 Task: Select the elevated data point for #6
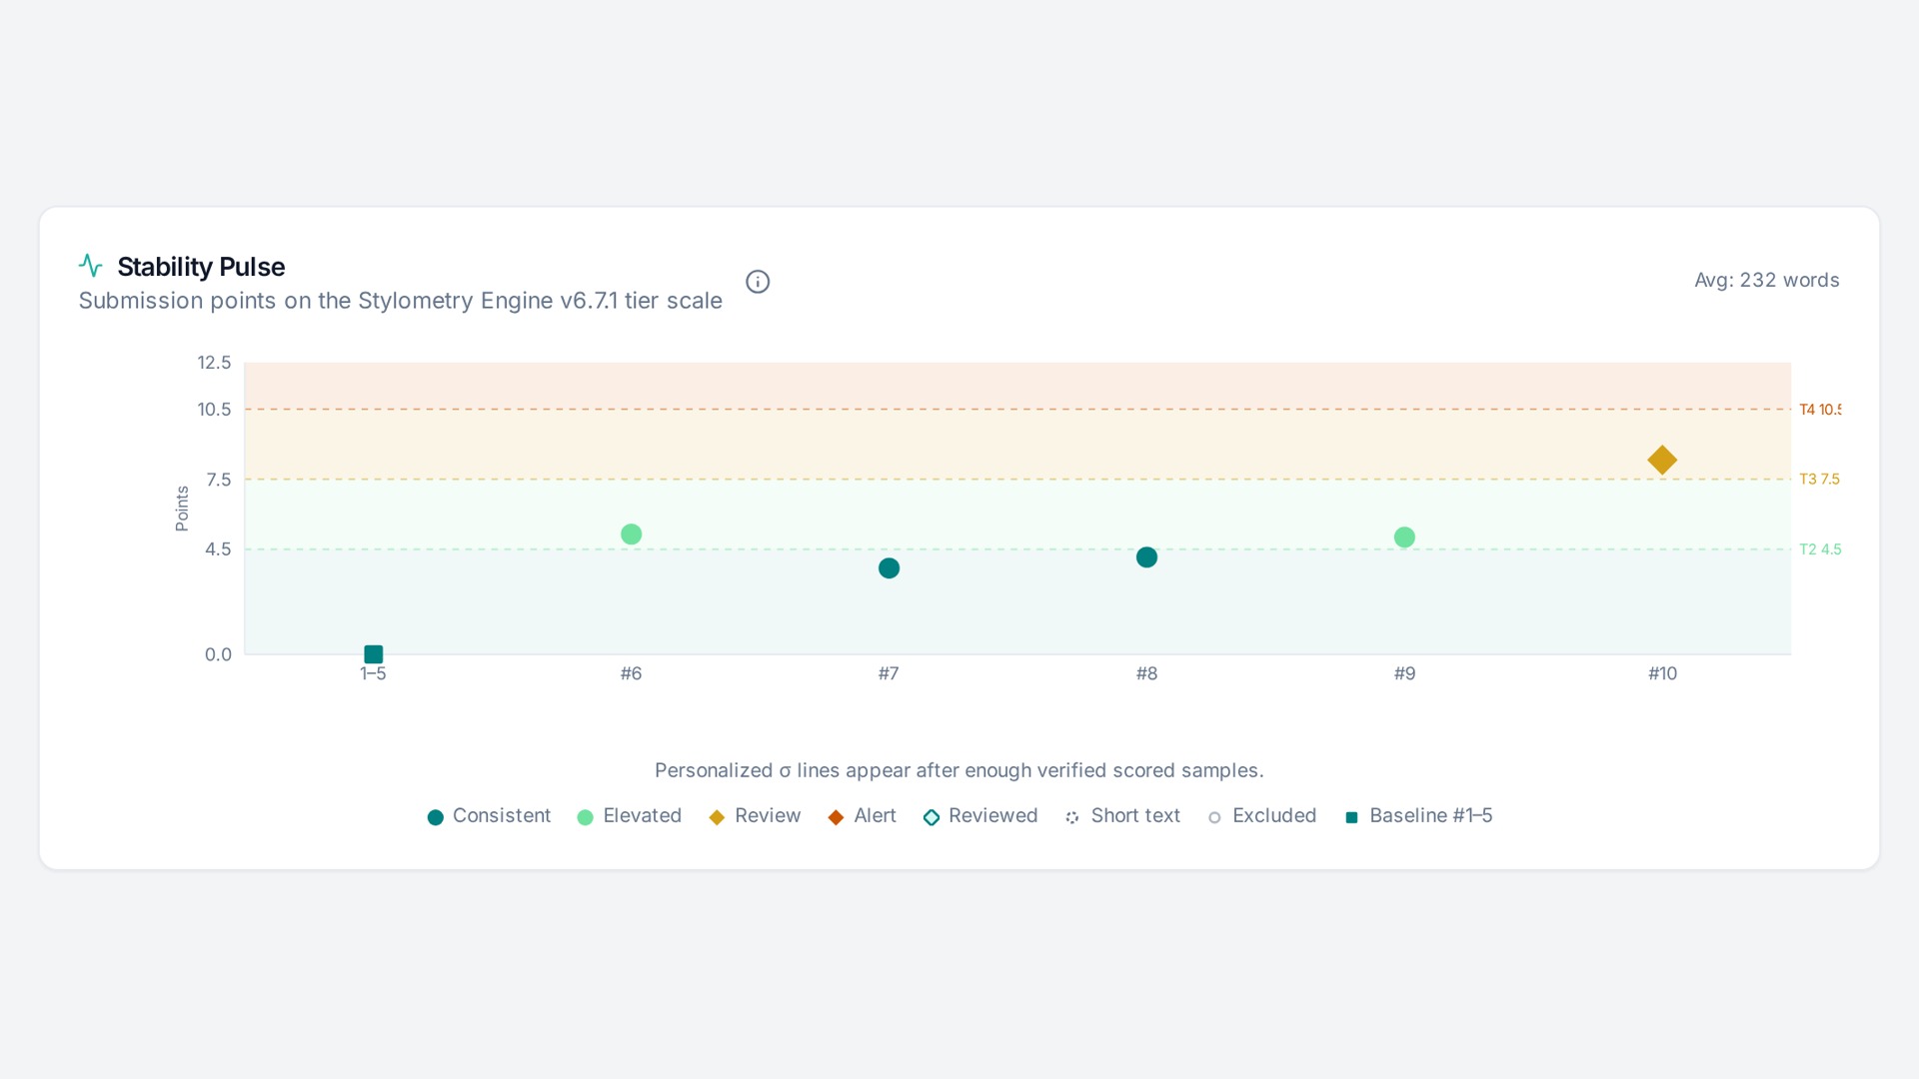pyautogui.click(x=631, y=535)
